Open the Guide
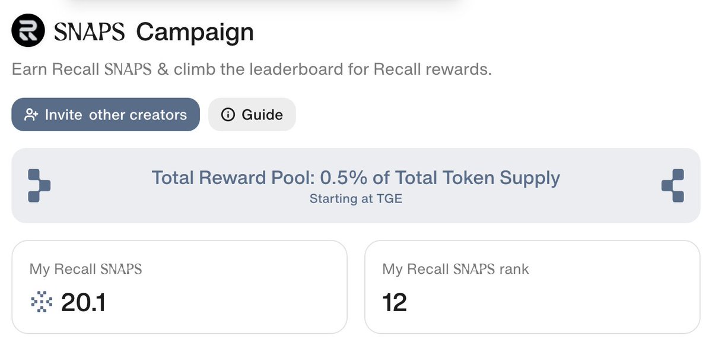 252,115
